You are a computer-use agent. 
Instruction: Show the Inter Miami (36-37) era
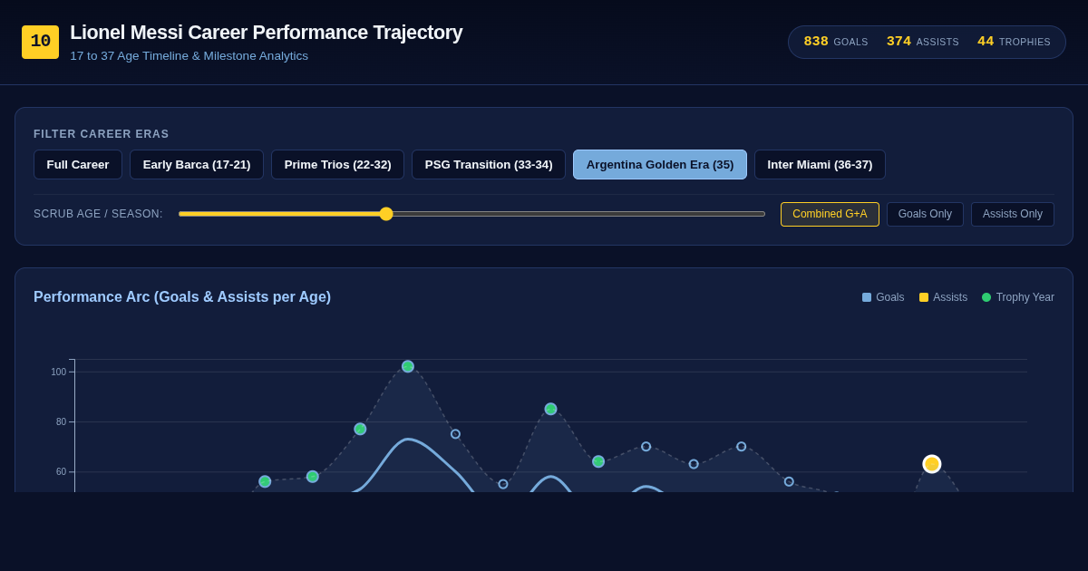point(820,165)
